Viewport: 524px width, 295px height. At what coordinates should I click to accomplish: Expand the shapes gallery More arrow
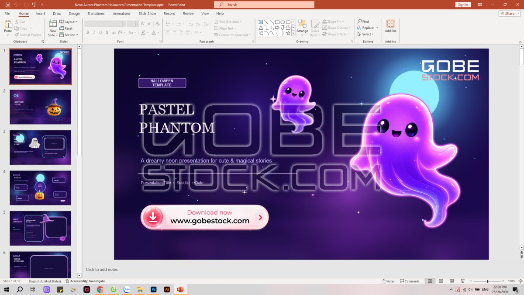click(293, 33)
